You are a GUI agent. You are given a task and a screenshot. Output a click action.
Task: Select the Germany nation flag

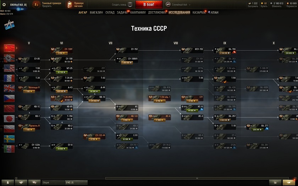pyautogui.click(x=9, y=58)
